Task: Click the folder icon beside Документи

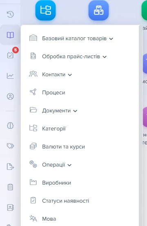Action: coord(33,110)
